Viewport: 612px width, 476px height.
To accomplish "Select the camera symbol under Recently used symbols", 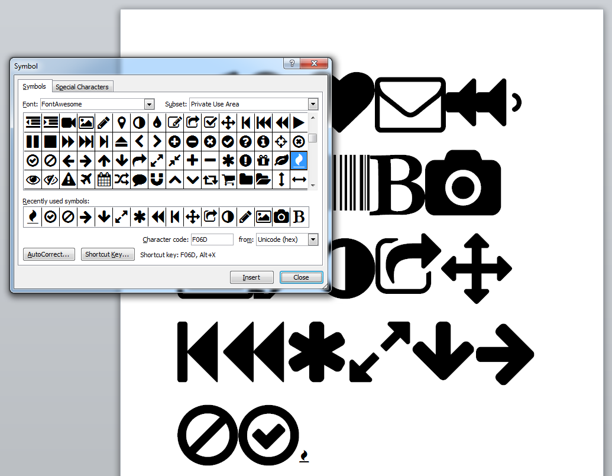I will click(x=281, y=216).
